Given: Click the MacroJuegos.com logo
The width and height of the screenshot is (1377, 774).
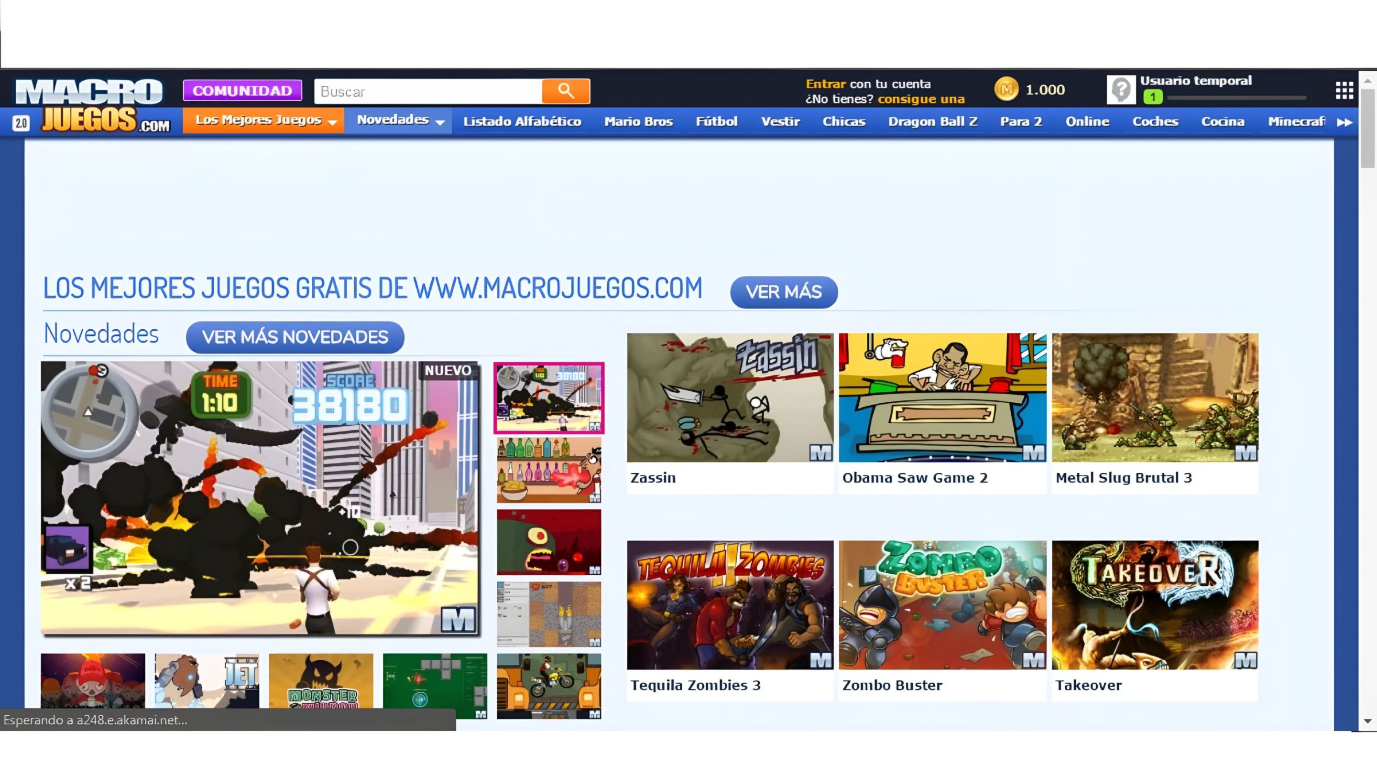Looking at the screenshot, I should click(92, 105).
